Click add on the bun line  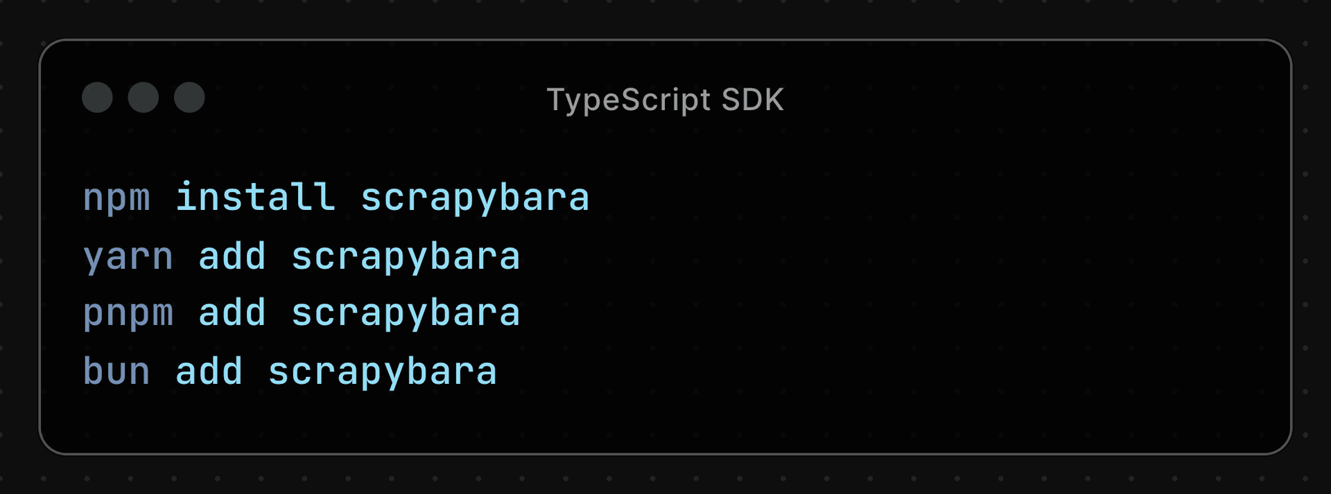[209, 371]
